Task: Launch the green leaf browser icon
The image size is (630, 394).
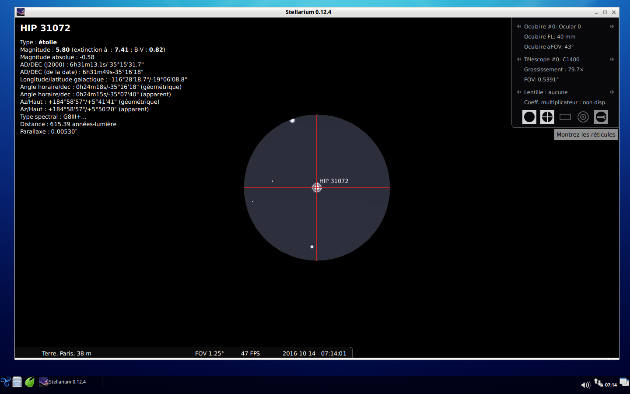Action: (29, 382)
